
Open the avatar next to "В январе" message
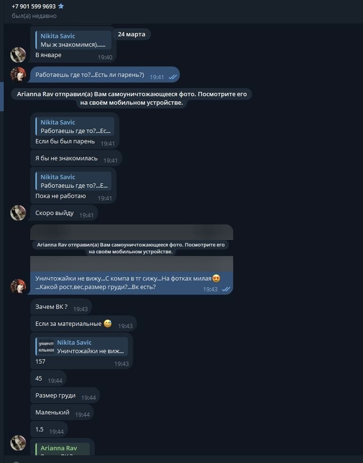[x=18, y=55]
